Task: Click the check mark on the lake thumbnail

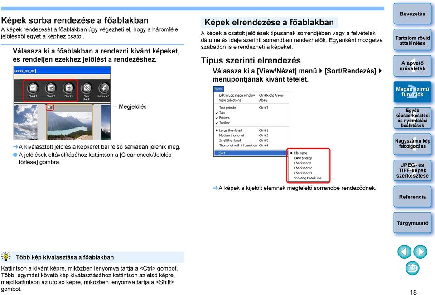Action: pyautogui.click(x=50, y=106)
